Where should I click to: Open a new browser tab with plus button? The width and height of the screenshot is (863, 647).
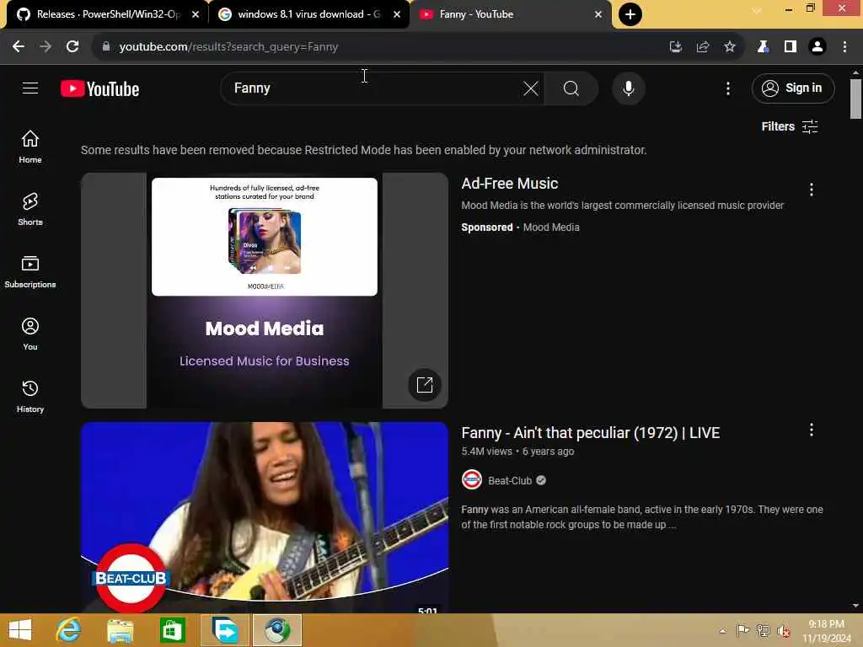(x=630, y=14)
